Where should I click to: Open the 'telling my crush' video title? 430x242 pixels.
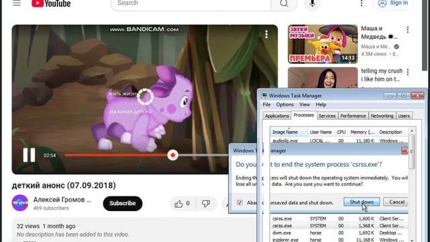382,75
